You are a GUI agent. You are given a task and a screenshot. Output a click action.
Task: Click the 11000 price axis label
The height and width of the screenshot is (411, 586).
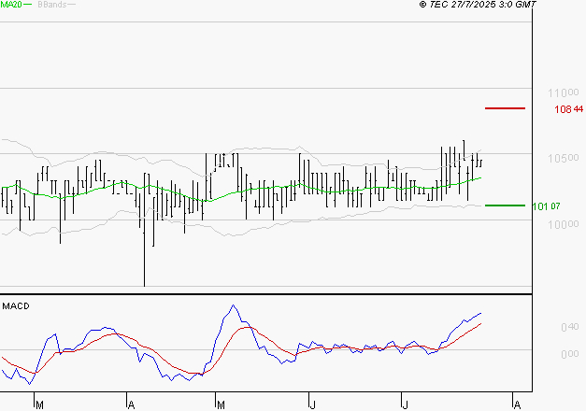click(x=565, y=93)
